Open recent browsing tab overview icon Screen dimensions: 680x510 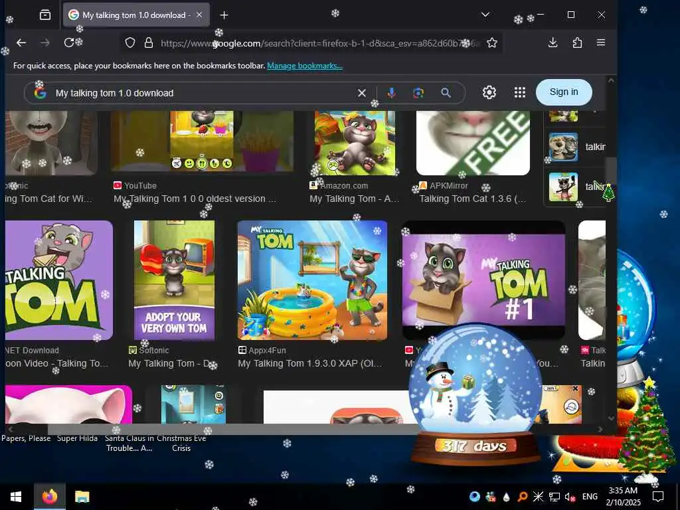45,15
